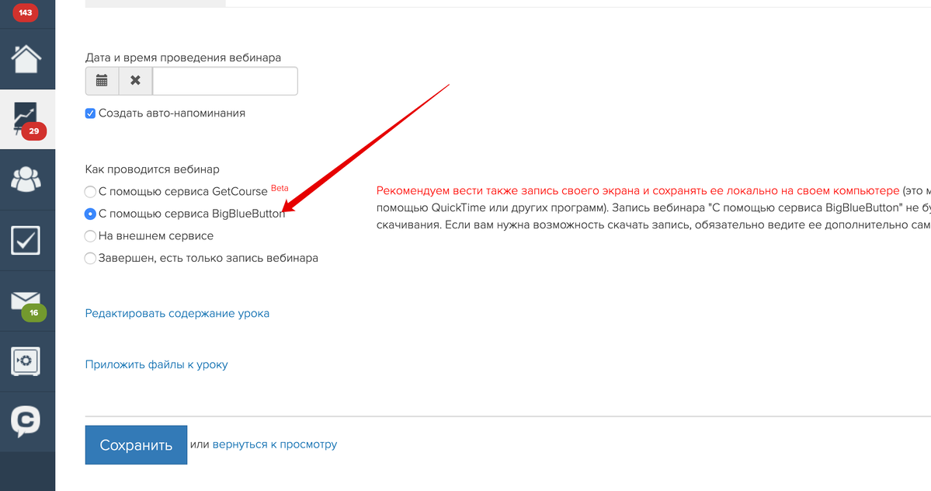Clear the webinar date with X button

[x=135, y=81]
